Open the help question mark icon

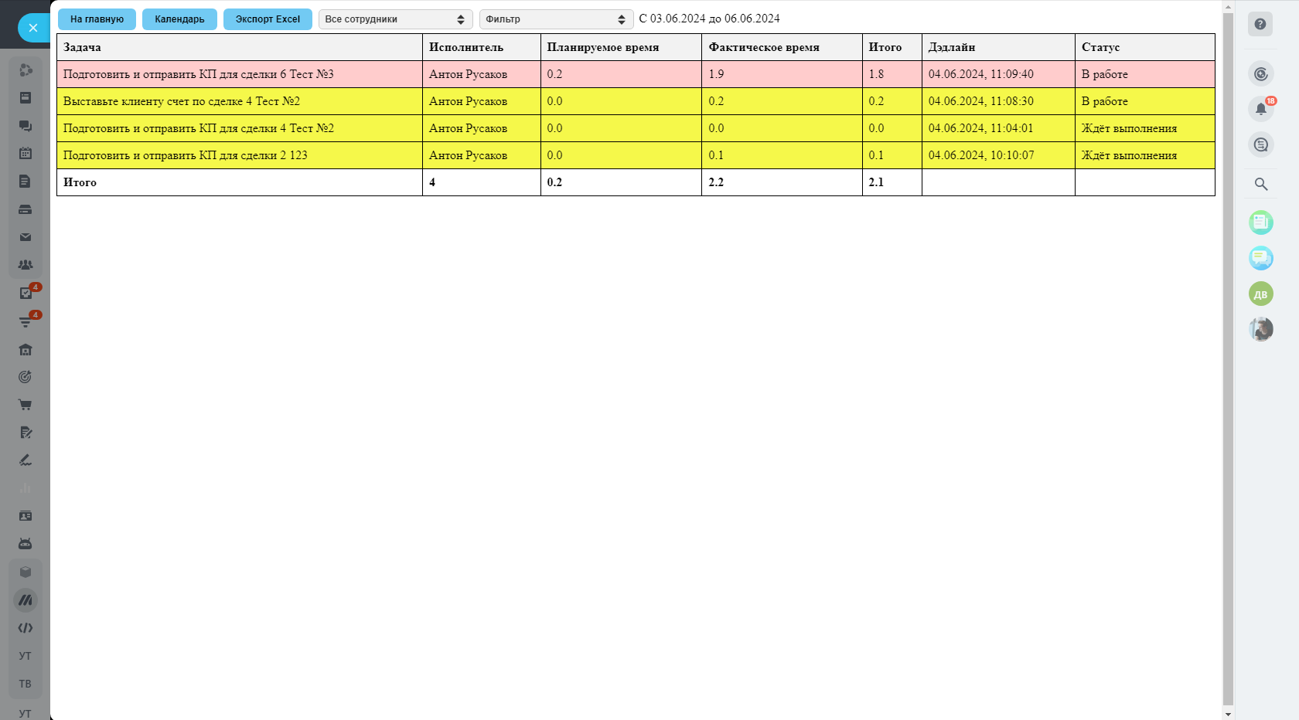pyautogui.click(x=1260, y=24)
